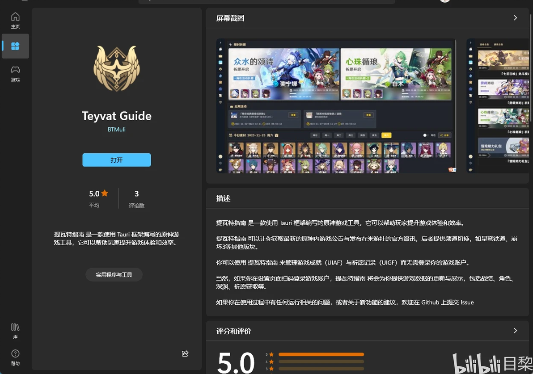The width and height of the screenshot is (533, 374).
Task: Click the 5-star rating bar
Action: [321, 354]
